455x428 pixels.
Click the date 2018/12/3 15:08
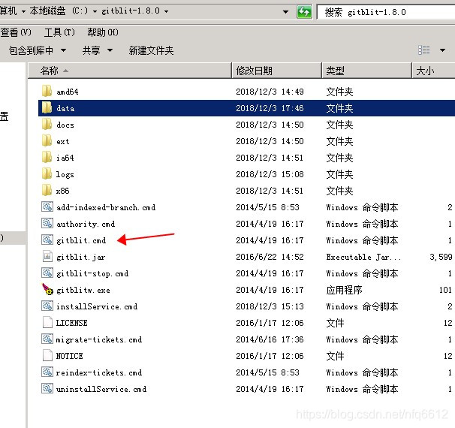270,174
